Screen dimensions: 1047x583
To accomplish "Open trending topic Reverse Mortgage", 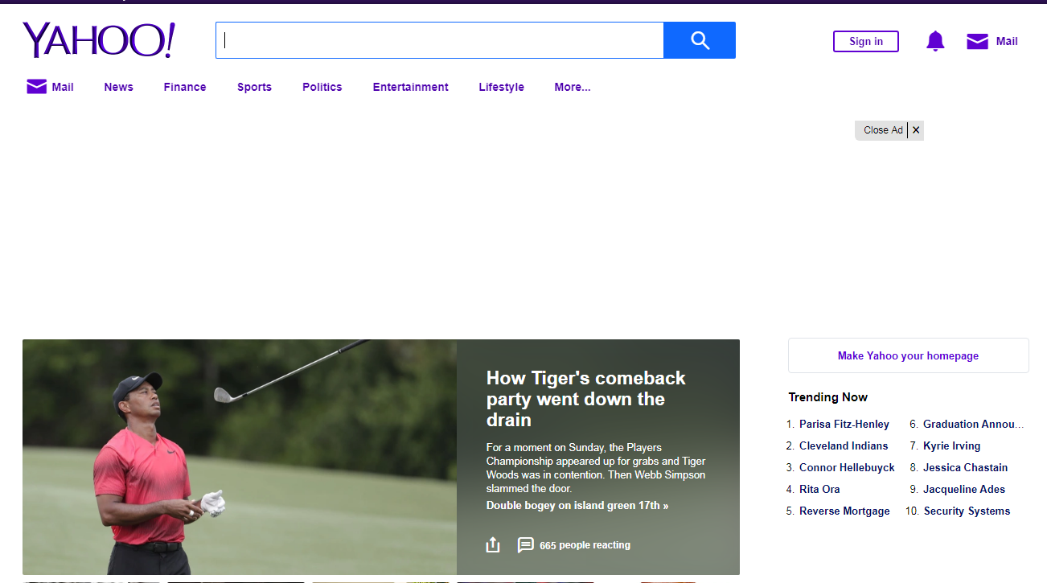I will [844, 511].
